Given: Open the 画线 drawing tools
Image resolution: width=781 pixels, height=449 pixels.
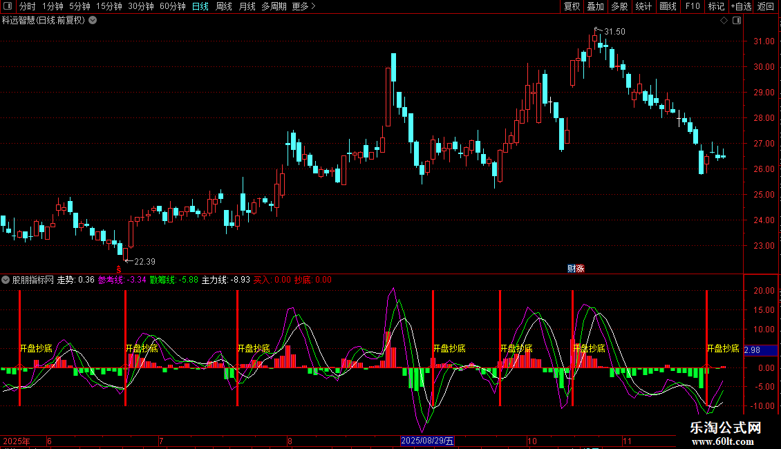Looking at the screenshot, I should point(668,6).
